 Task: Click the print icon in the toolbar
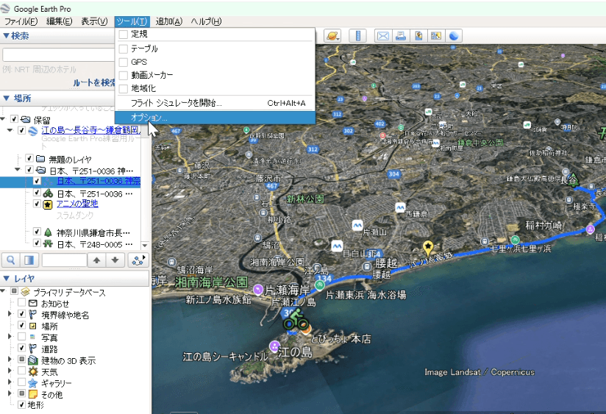click(401, 35)
